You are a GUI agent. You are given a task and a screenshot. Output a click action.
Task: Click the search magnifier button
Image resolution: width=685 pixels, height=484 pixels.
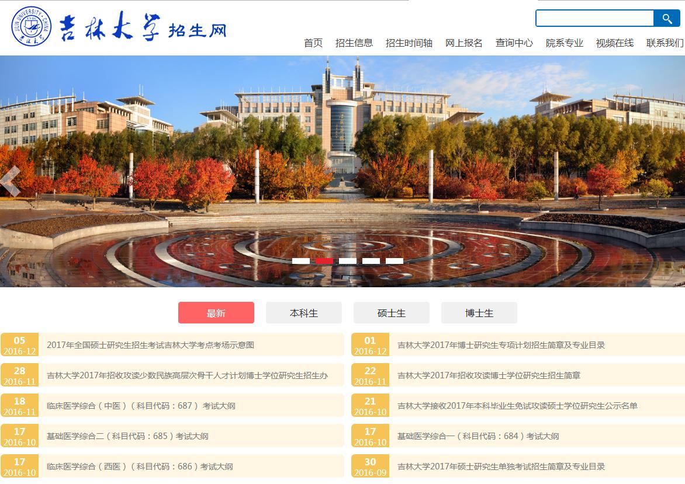coord(667,18)
